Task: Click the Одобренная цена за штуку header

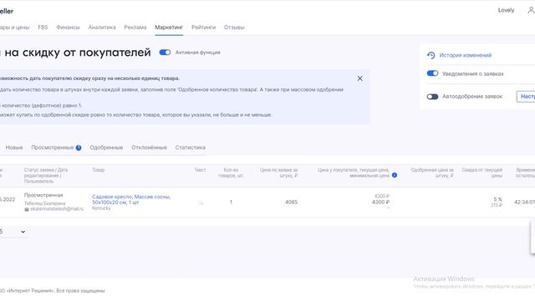Action: [432, 172]
